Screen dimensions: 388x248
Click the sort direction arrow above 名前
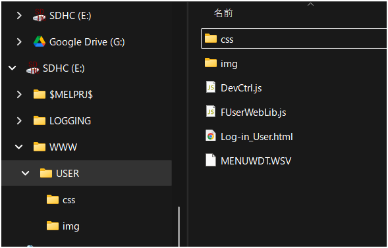pos(310,4)
